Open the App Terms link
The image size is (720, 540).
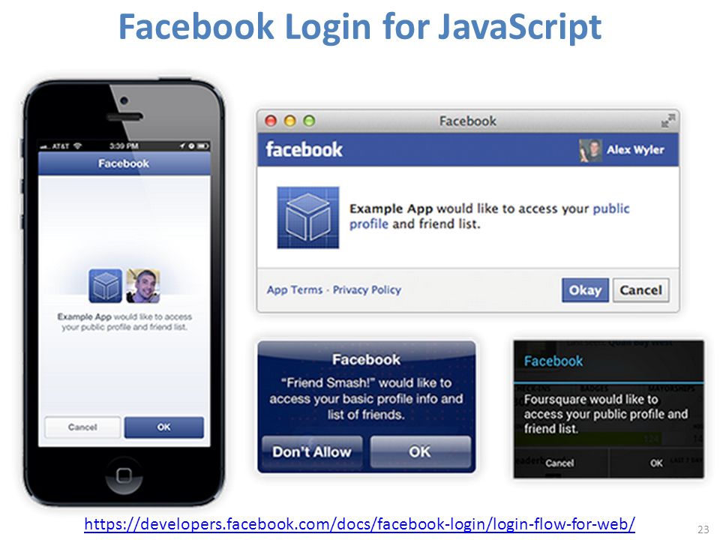295,289
